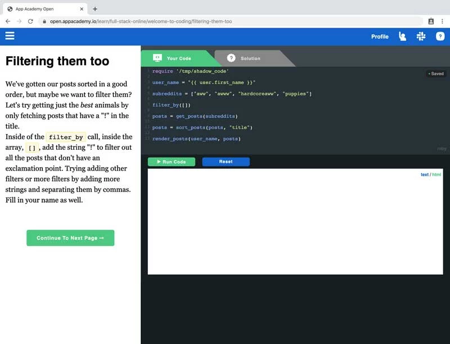
Task: Switch output view to text
Action: pyautogui.click(x=424, y=175)
